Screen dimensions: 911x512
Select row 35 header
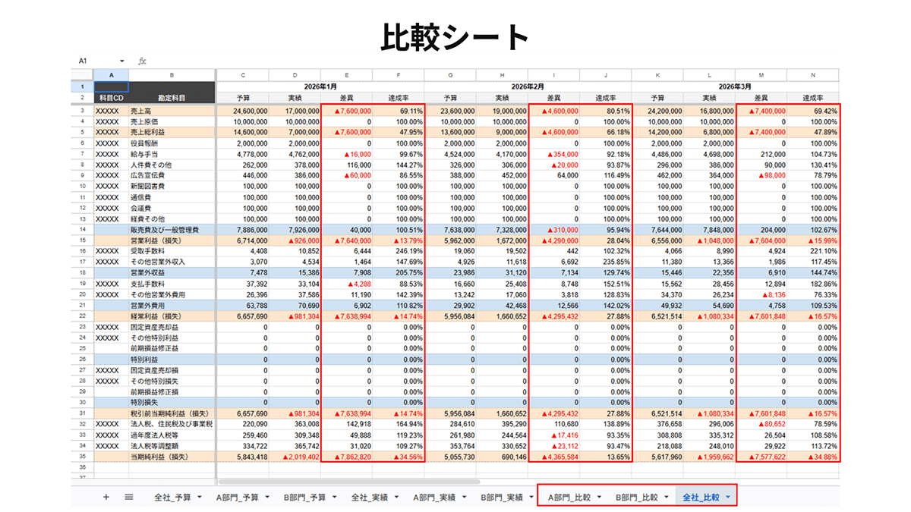point(82,457)
